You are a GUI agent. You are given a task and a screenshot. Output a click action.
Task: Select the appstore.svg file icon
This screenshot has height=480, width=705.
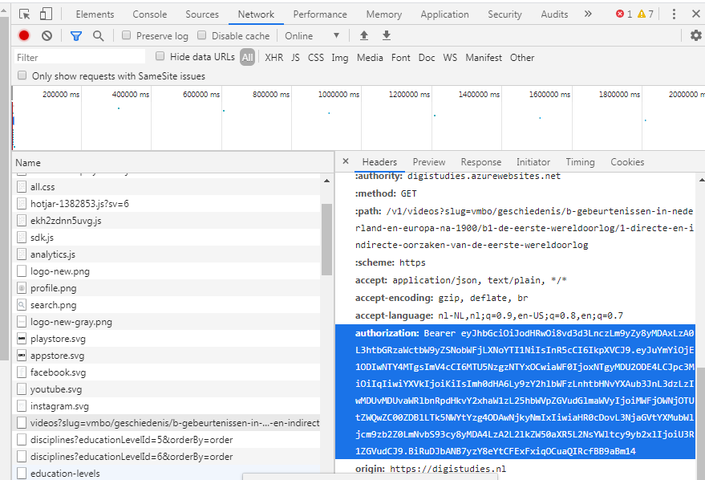coord(21,356)
